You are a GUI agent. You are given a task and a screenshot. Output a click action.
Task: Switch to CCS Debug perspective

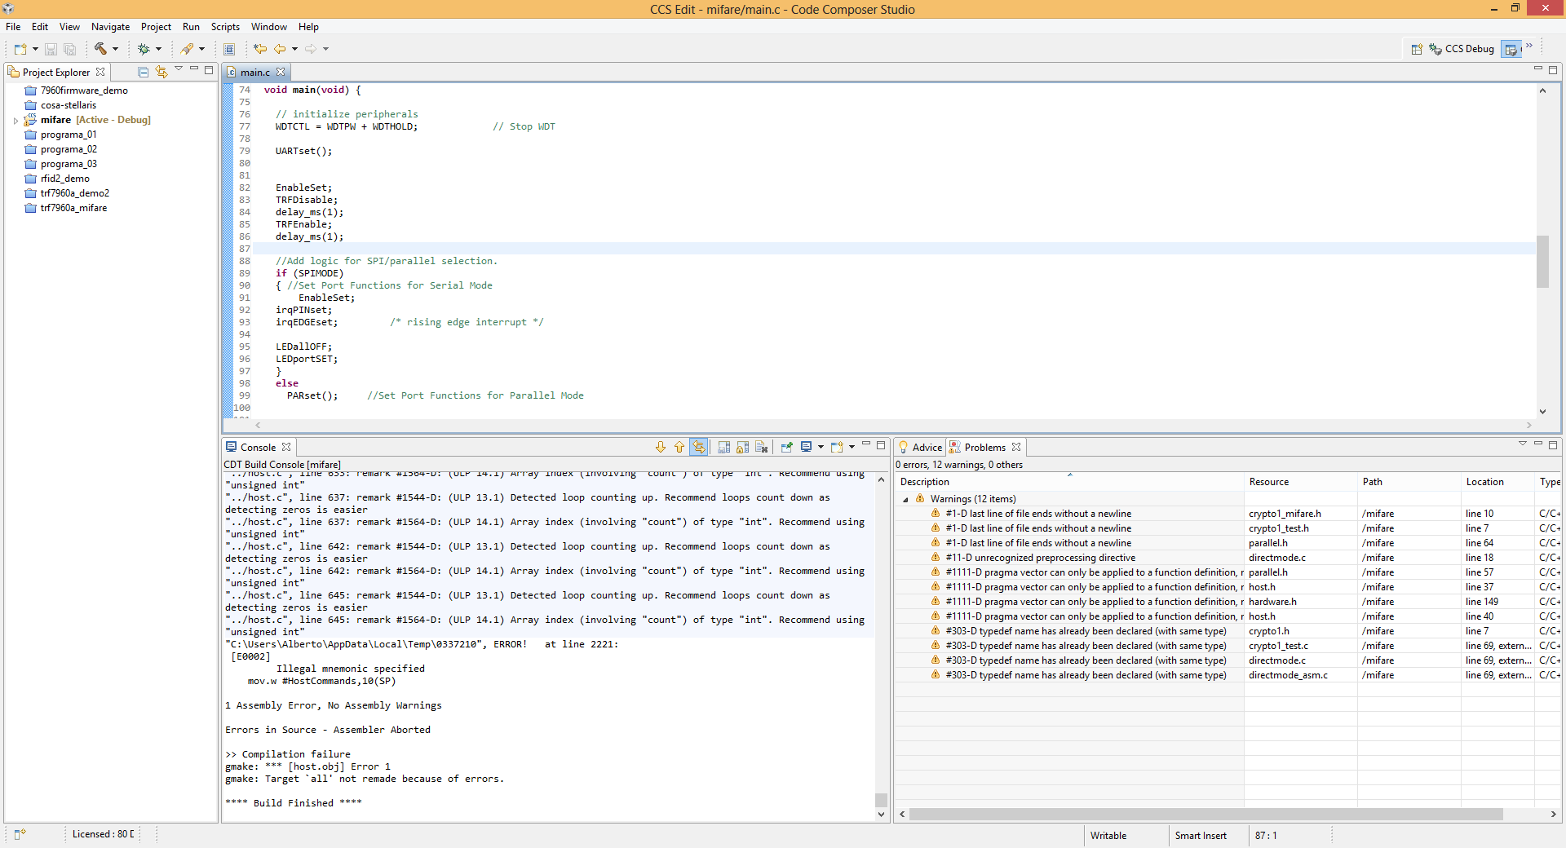[1462, 49]
